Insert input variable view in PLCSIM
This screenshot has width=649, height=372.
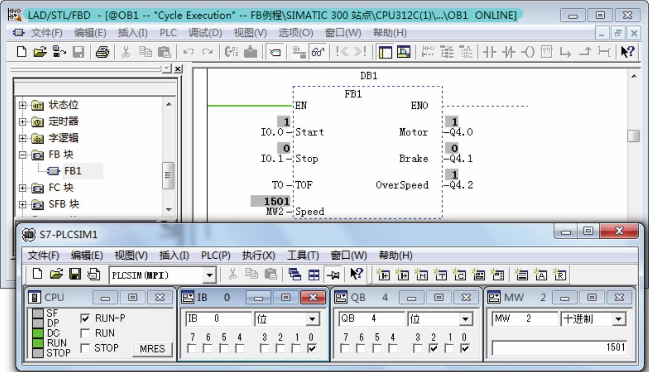tap(383, 274)
